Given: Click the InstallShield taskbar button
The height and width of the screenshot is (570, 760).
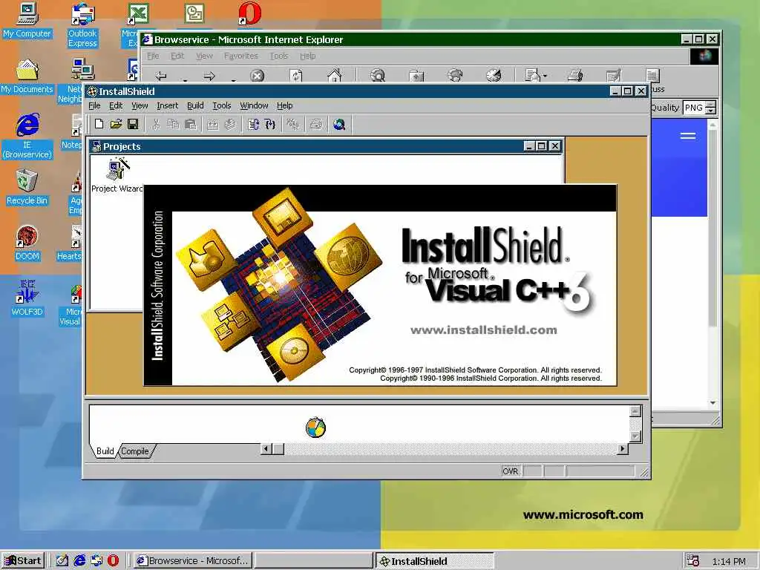Looking at the screenshot, I should coord(434,561).
